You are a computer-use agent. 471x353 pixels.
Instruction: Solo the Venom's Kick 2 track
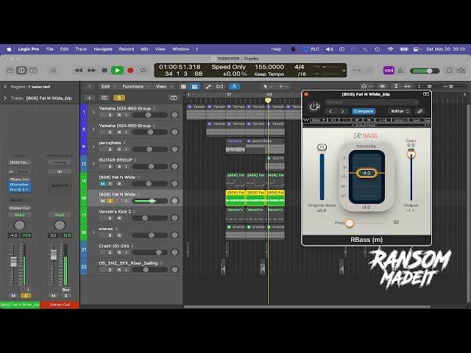pyautogui.click(x=110, y=218)
